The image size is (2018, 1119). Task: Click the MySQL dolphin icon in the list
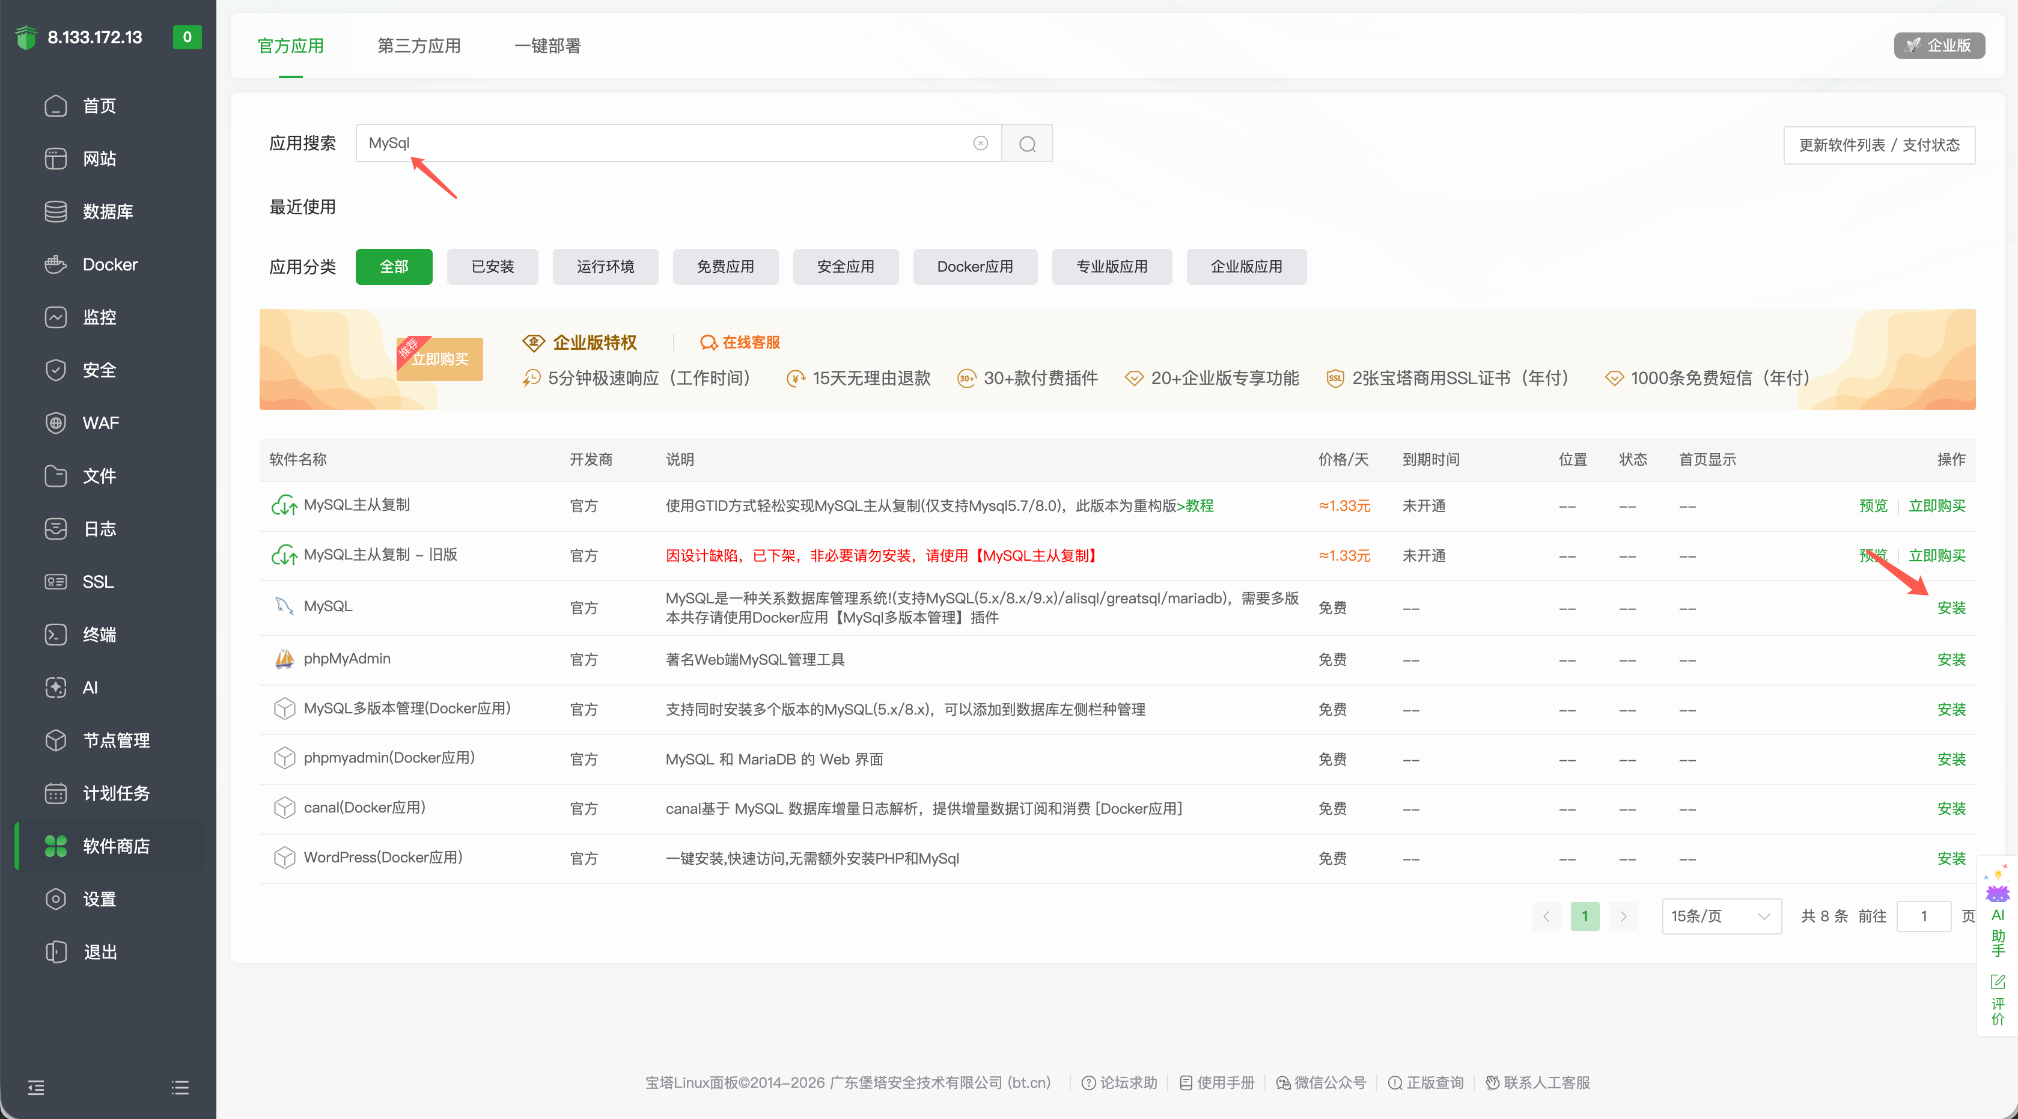[x=284, y=606]
